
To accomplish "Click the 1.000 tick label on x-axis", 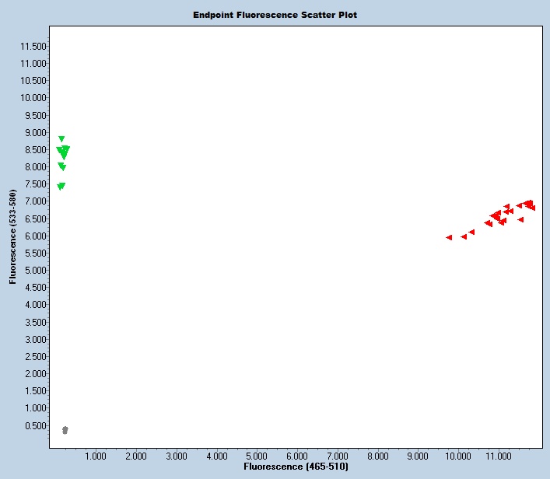I will coord(96,456).
